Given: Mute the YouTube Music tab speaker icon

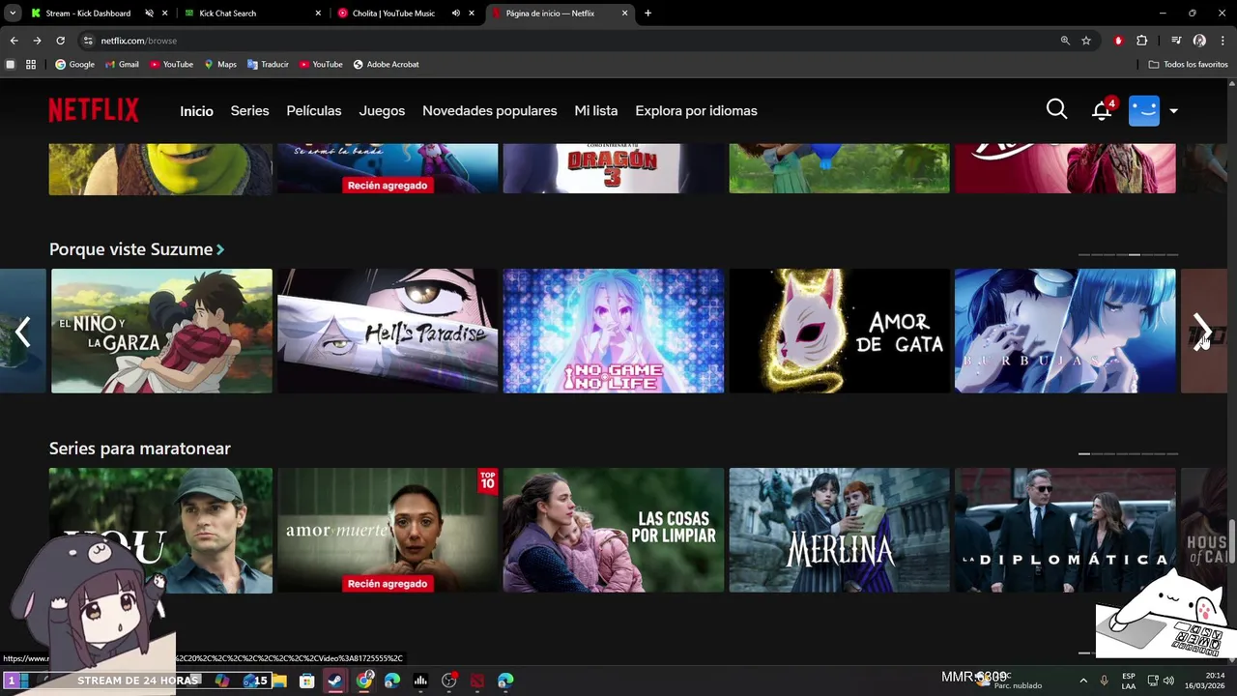Looking at the screenshot, I should pos(455,14).
